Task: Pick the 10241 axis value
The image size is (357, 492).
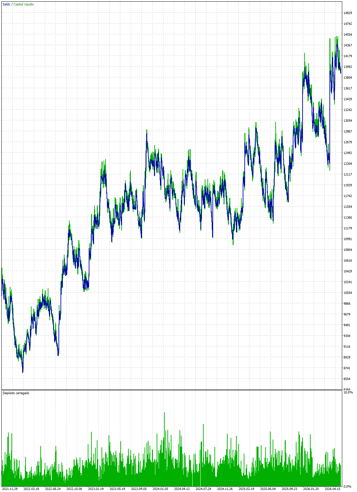Action: (x=348, y=282)
